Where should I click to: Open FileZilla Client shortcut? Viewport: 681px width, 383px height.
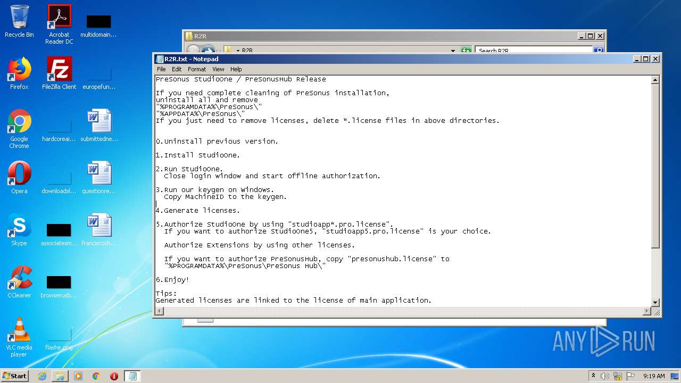pos(59,73)
